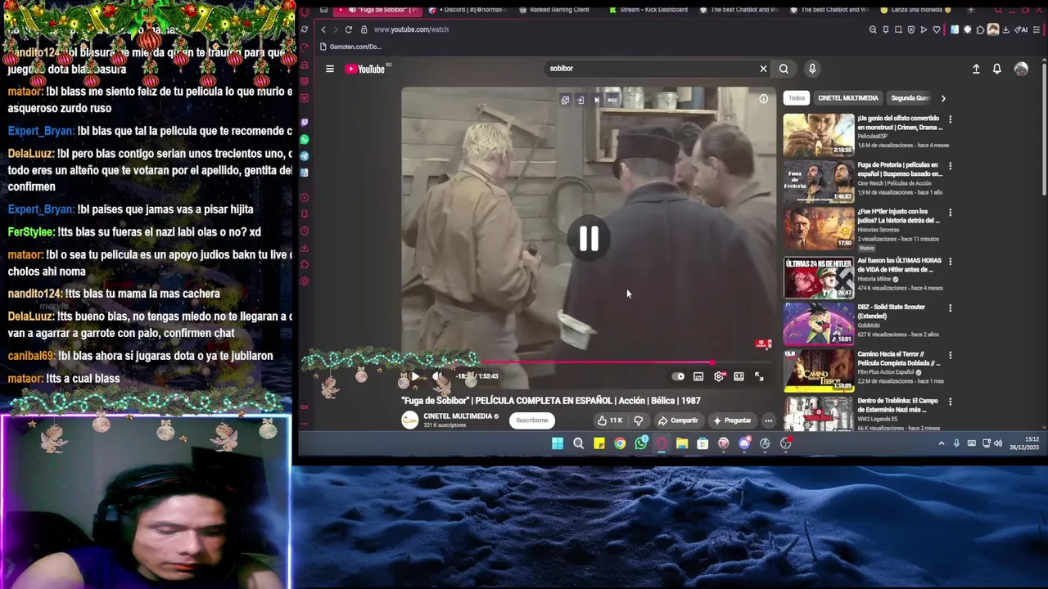Start voice search with the microphone icon
This screenshot has width=1048, height=589.
pyautogui.click(x=812, y=69)
